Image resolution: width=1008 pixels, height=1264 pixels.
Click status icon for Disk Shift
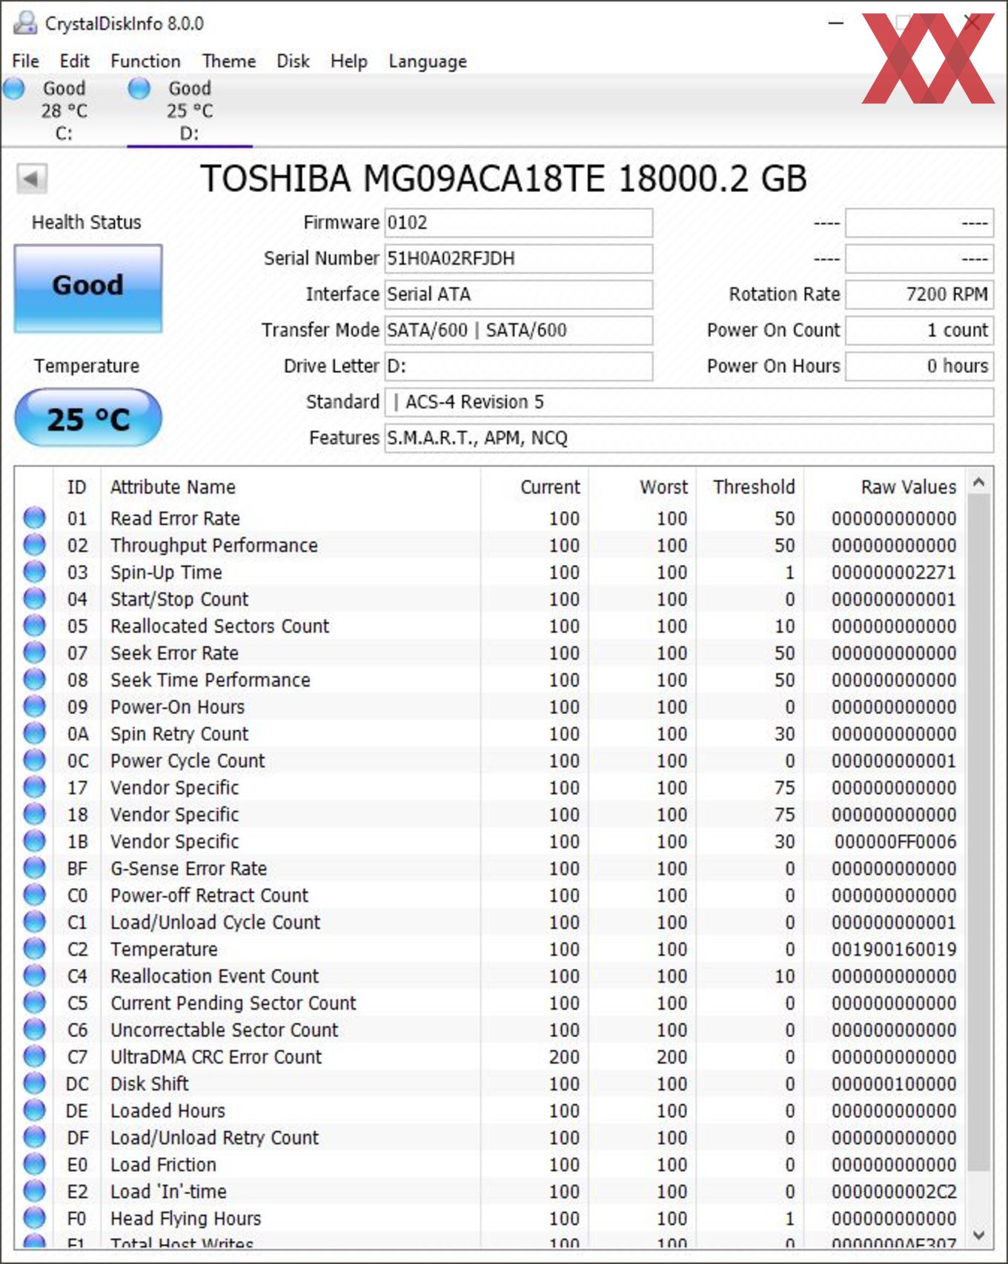(34, 1083)
